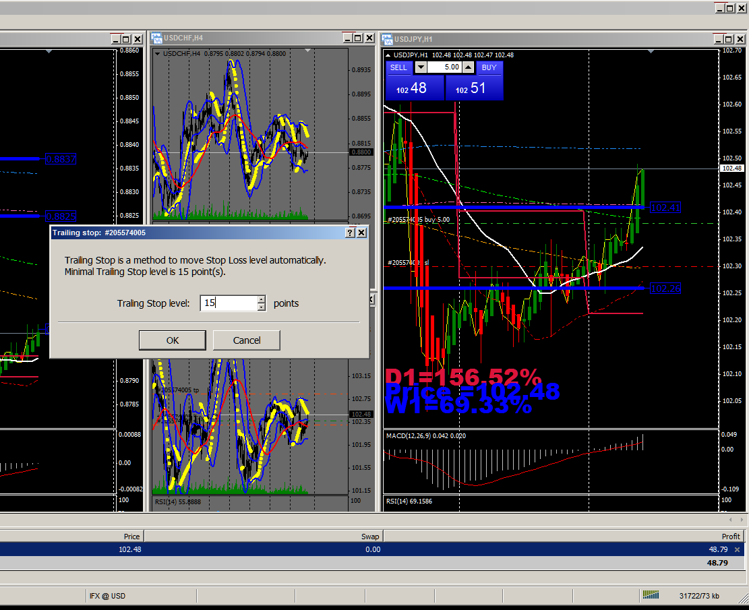Click the connection status bars icon
This screenshot has height=610, width=749.
tap(651, 595)
